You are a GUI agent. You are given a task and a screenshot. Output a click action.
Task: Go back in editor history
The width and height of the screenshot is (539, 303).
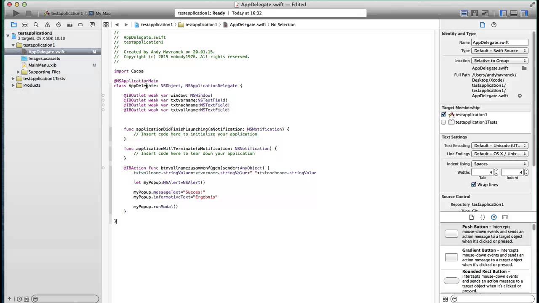pyautogui.click(x=117, y=25)
